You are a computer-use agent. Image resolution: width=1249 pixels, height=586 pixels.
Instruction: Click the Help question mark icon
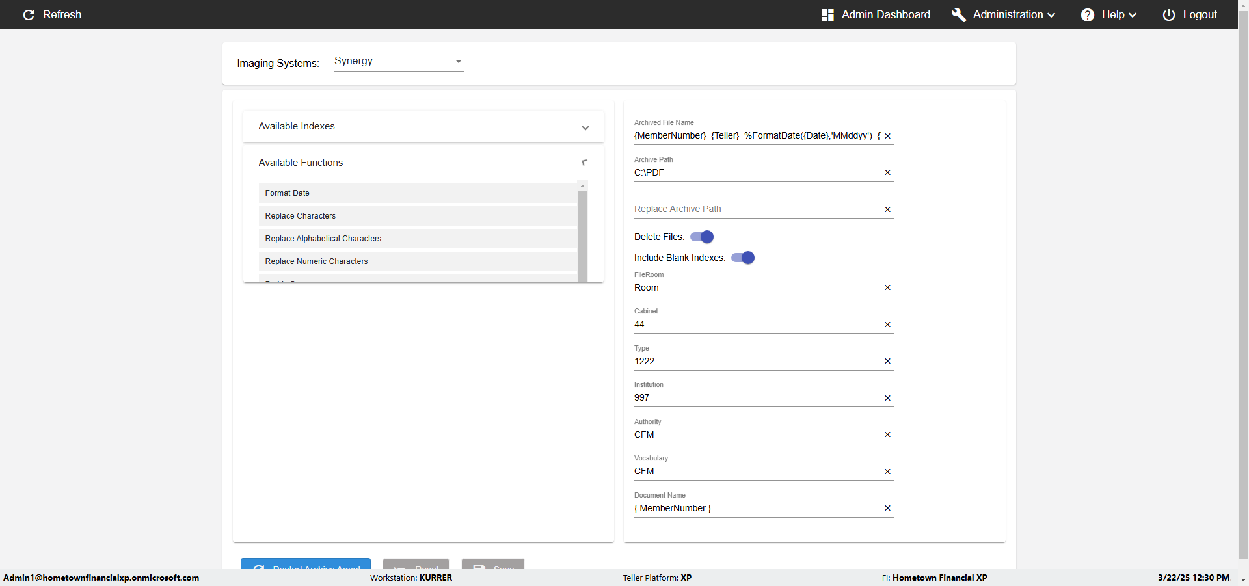[x=1087, y=15]
